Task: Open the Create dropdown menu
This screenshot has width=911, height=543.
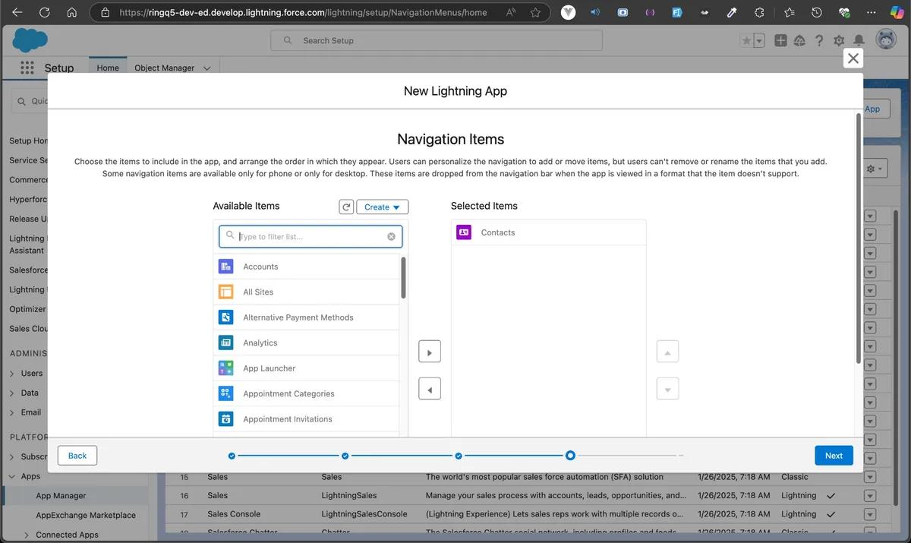Action: [x=383, y=207]
